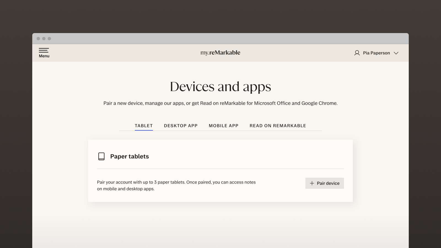Click the third window control dot (maximize)
This screenshot has height=248, width=441.
point(49,39)
